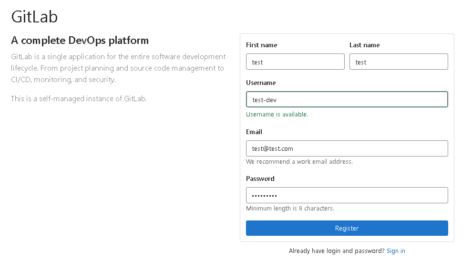Click the "Username is available." status message

tap(277, 115)
